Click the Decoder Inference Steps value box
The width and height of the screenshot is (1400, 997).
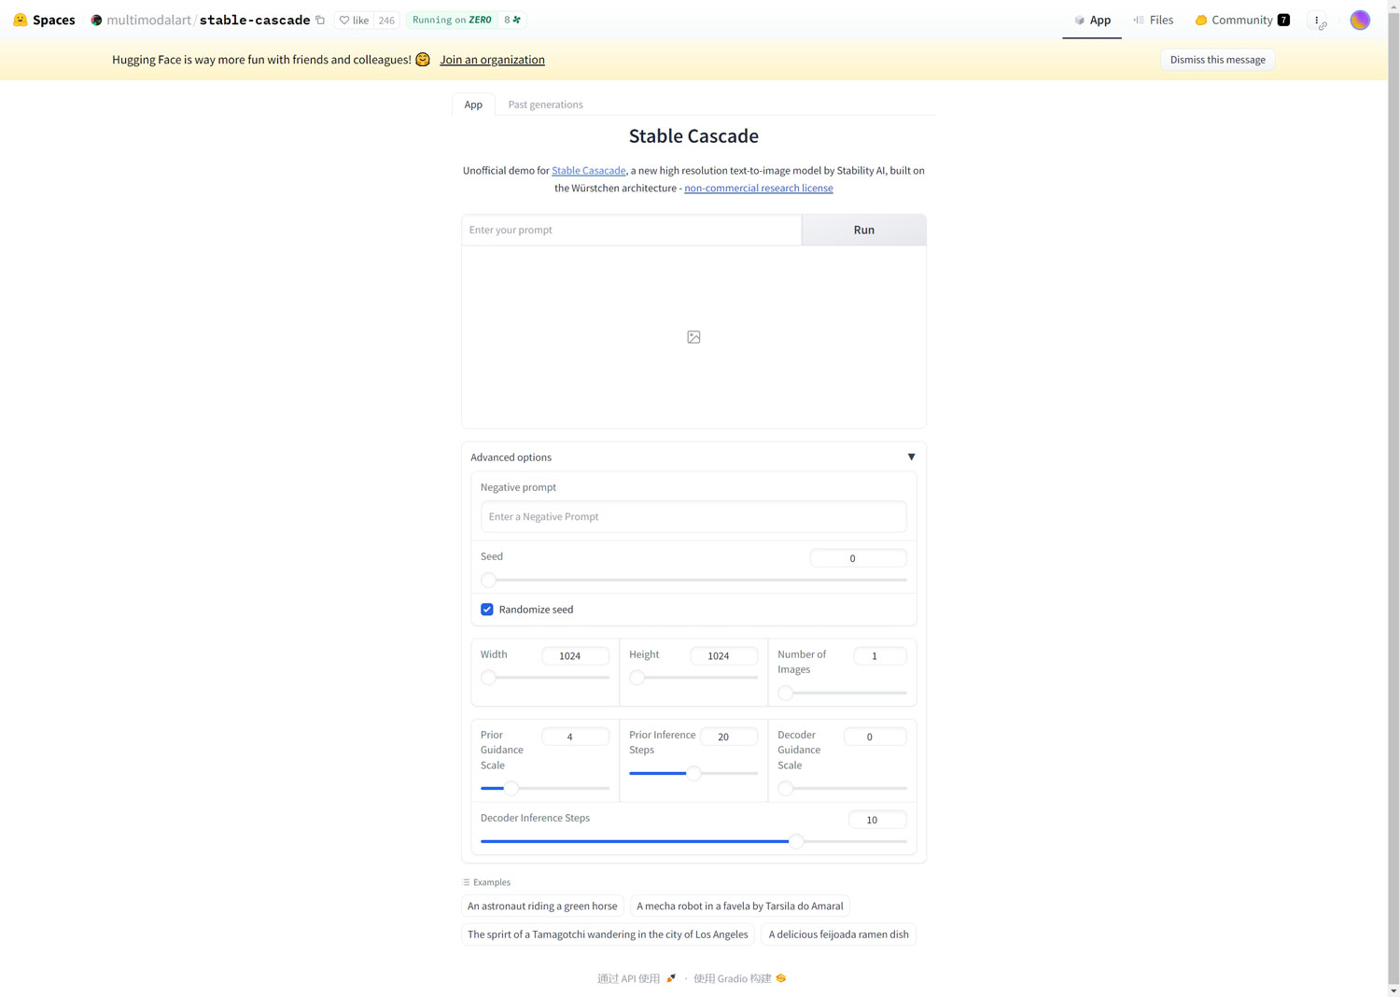[877, 820]
